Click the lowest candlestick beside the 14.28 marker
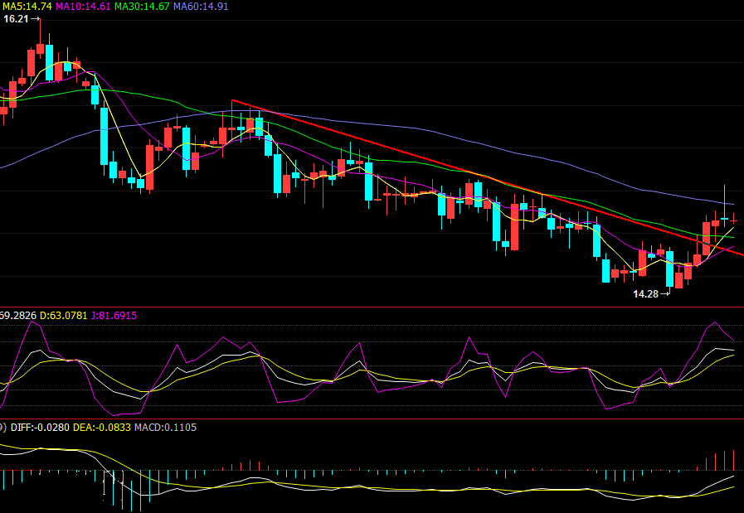 (x=678, y=281)
